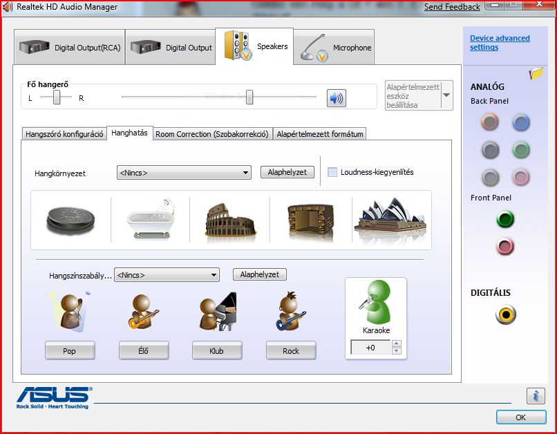
Task: Click the green back panel jack
Action: pyautogui.click(x=521, y=150)
